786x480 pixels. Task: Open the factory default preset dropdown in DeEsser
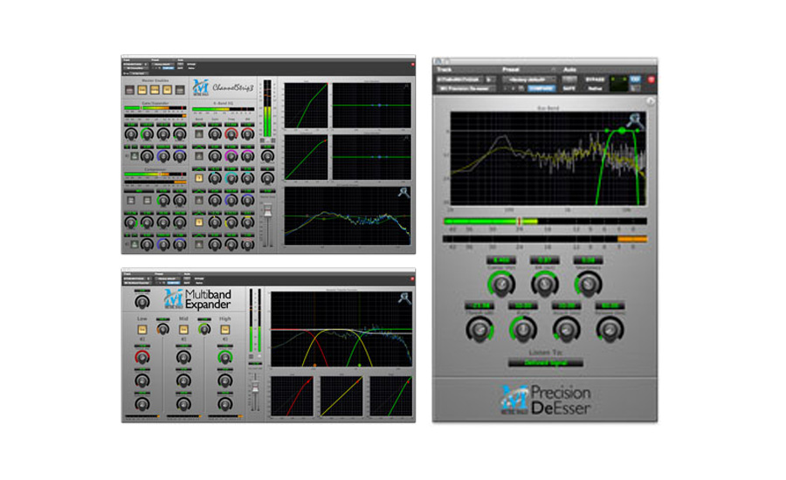(529, 79)
